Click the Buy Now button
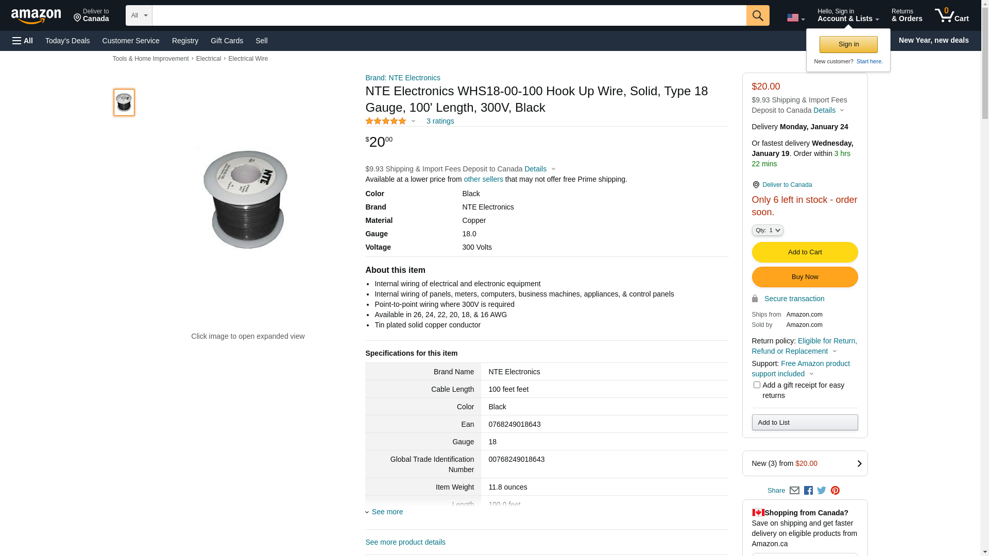Image resolution: width=989 pixels, height=556 pixels. [x=805, y=277]
